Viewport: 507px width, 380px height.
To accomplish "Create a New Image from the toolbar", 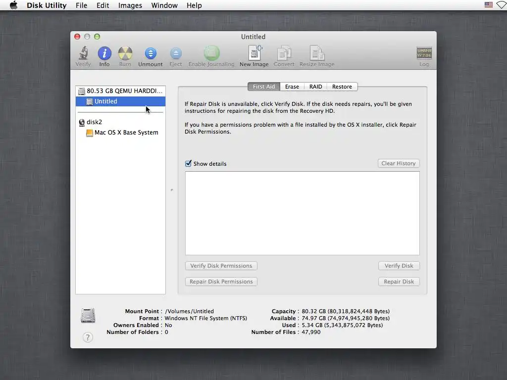I will 254,53.
